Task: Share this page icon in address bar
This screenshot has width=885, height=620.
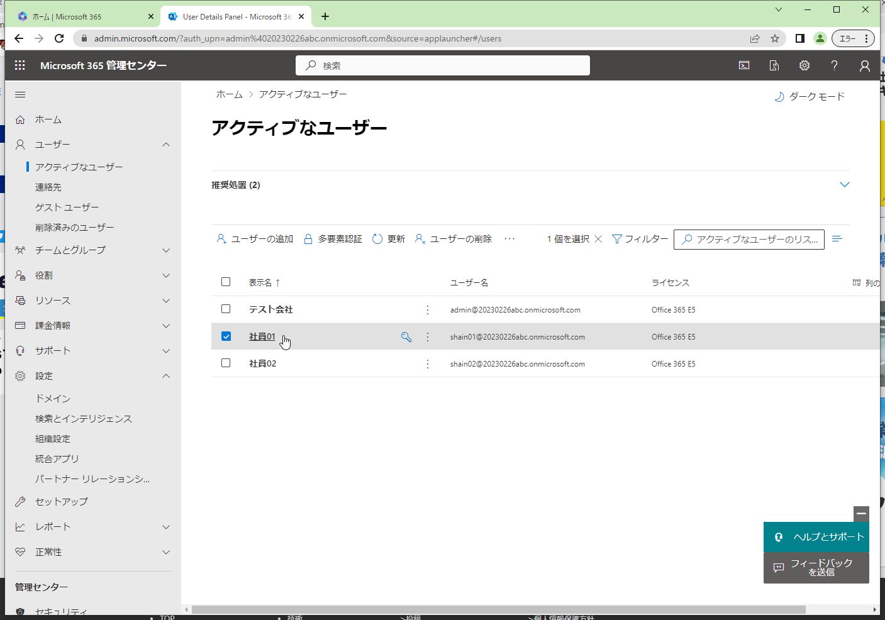Action: tap(755, 38)
